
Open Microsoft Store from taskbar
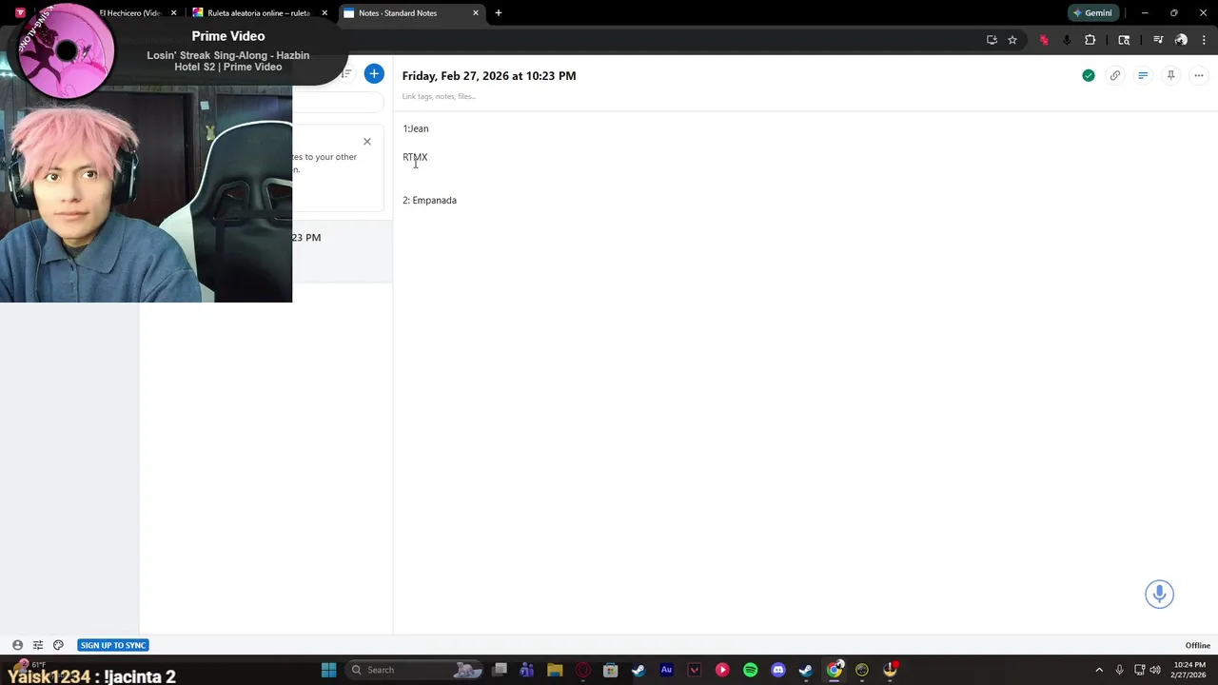(610, 670)
